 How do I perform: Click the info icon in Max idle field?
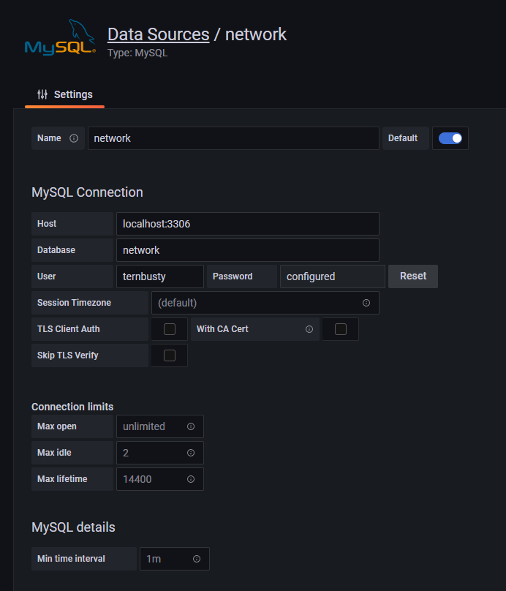pyautogui.click(x=191, y=453)
